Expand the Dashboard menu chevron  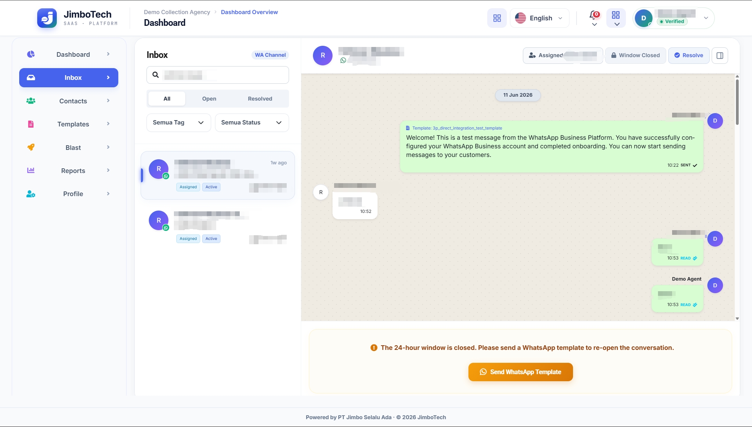pos(108,54)
